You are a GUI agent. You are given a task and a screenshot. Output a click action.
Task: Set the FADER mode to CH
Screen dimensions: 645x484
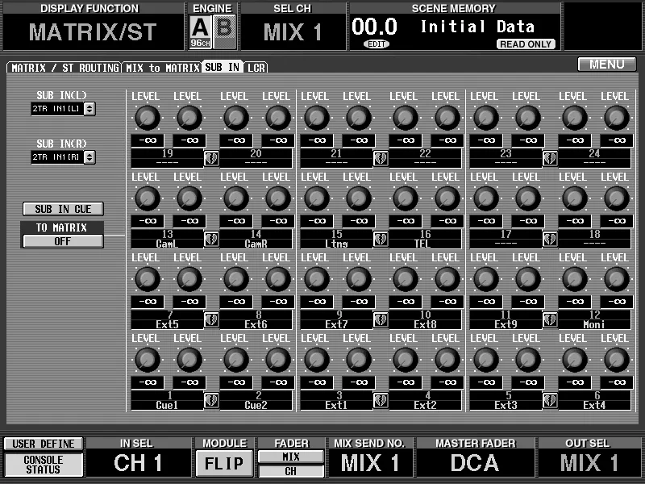(291, 471)
